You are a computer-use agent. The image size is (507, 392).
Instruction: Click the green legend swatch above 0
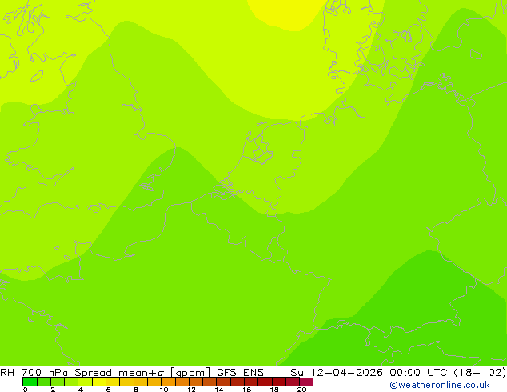point(30,382)
